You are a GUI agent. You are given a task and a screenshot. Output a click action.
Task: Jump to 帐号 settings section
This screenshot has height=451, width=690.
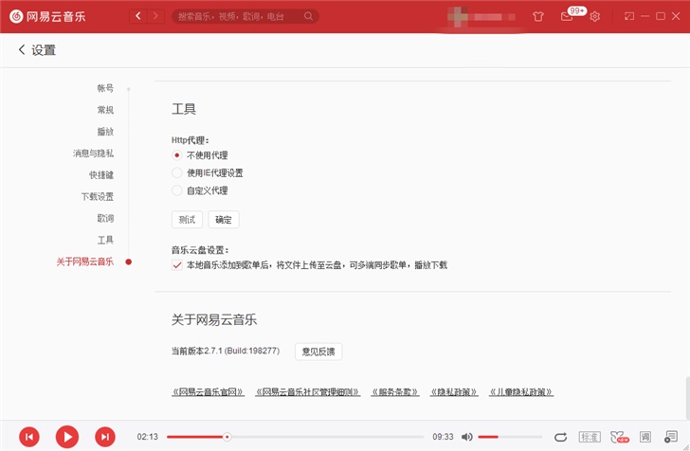105,88
